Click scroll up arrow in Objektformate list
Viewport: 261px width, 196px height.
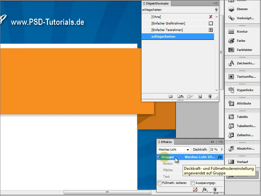point(217,17)
